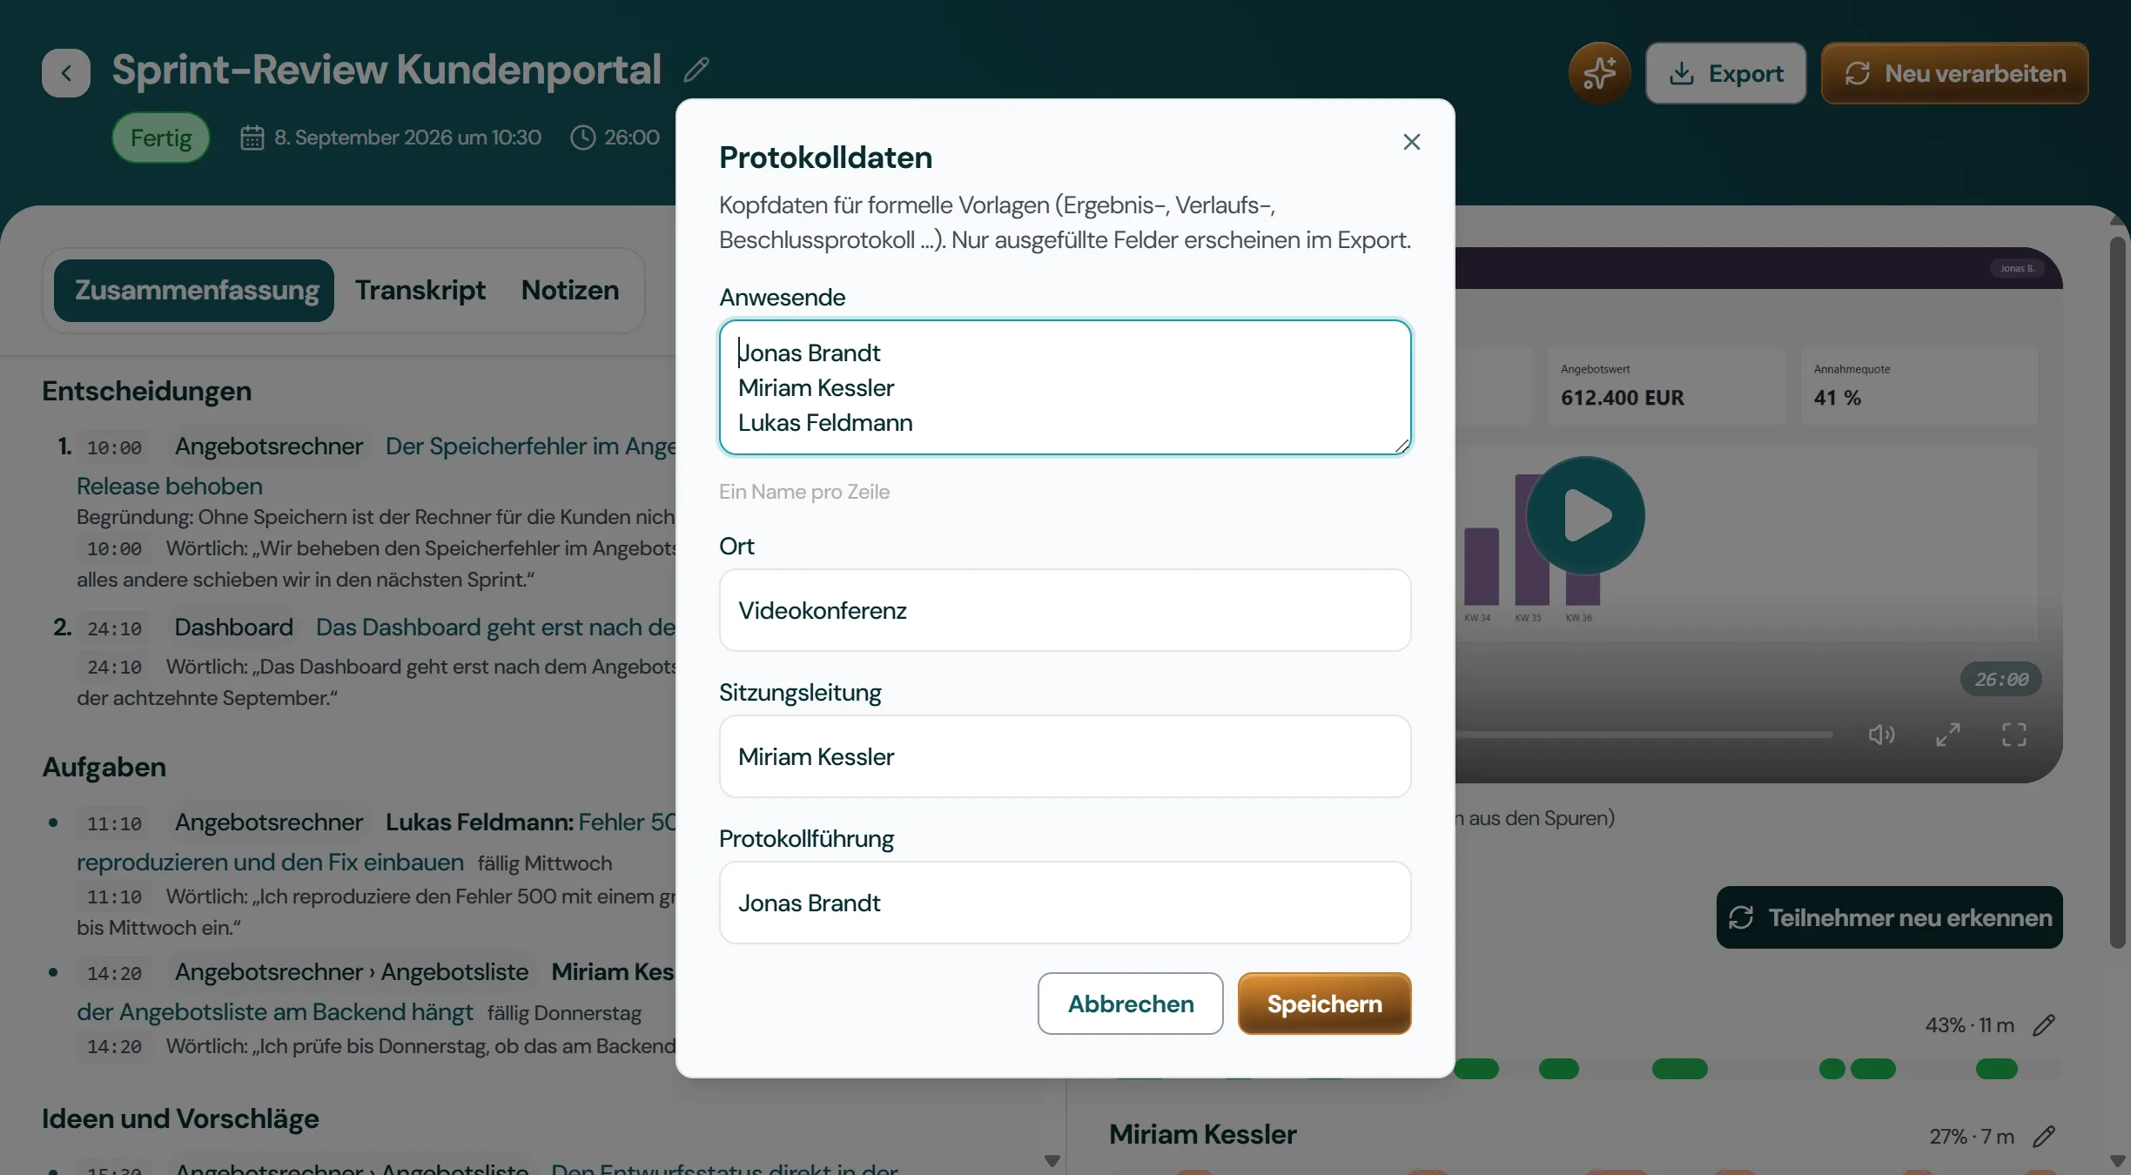This screenshot has height=1175, width=2131.
Task: Enter fullscreen with the corner brackets icon
Action: point(2014,735)
